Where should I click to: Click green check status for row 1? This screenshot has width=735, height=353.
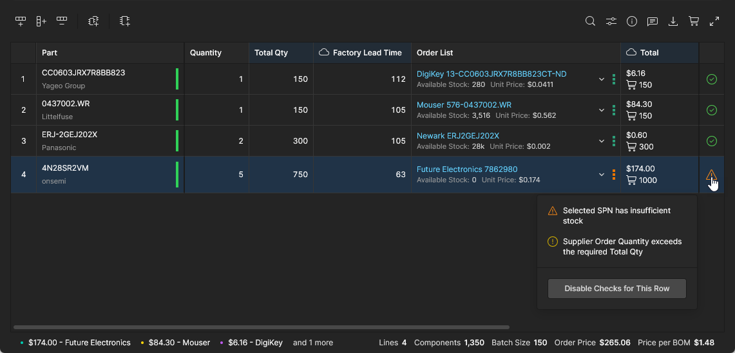click(712, 79)
